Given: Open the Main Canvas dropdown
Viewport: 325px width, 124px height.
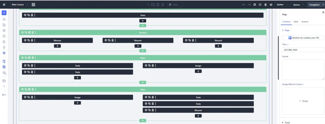Looking at the screenshot, I should pyautogui.click(x=20, y=5).
